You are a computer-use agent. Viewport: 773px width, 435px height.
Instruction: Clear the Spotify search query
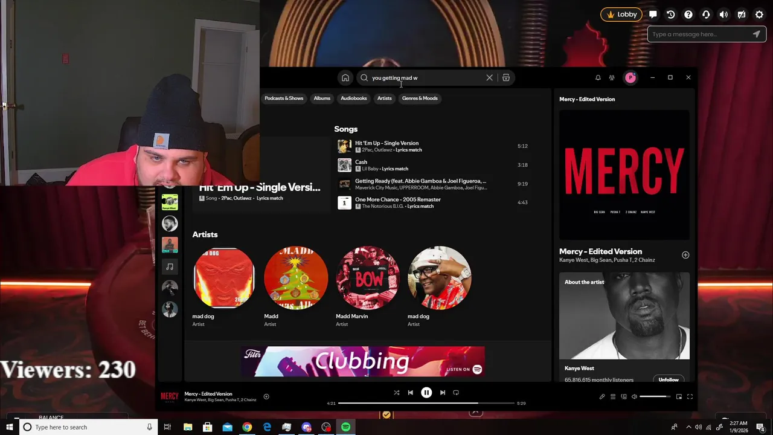[489, 78]
